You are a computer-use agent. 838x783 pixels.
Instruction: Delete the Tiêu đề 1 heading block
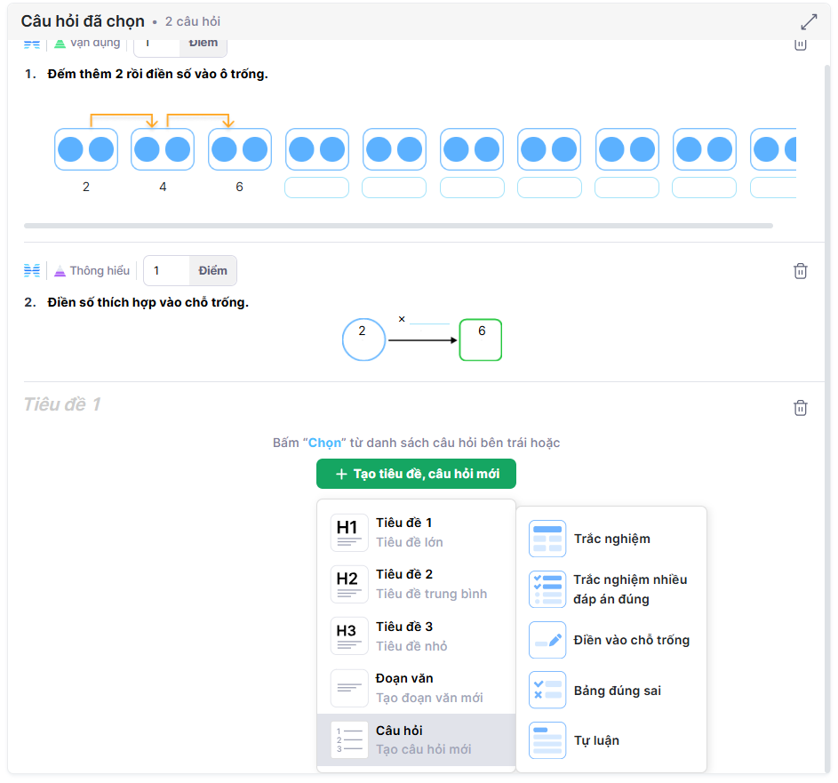point(800,408)
